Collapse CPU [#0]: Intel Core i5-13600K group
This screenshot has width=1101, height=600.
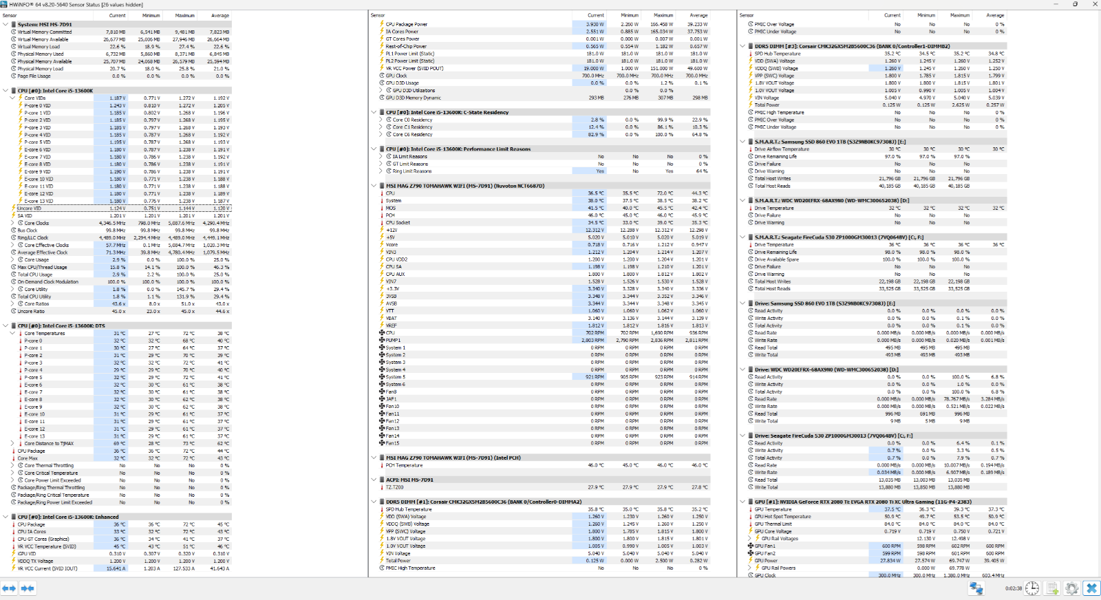coord(6,90)
